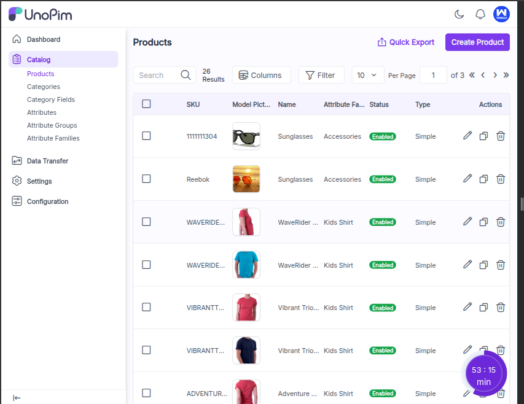Open the Filter panel
This screenshot has width=524, height=404.
coord(321,75)
